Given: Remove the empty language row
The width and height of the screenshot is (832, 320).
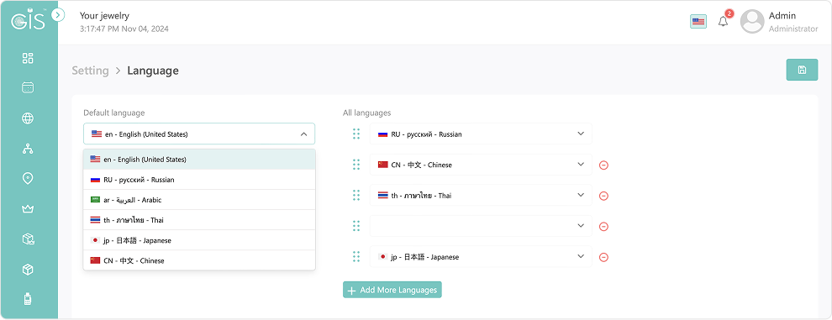Looking at the screenshot, I should pos(603,227).
